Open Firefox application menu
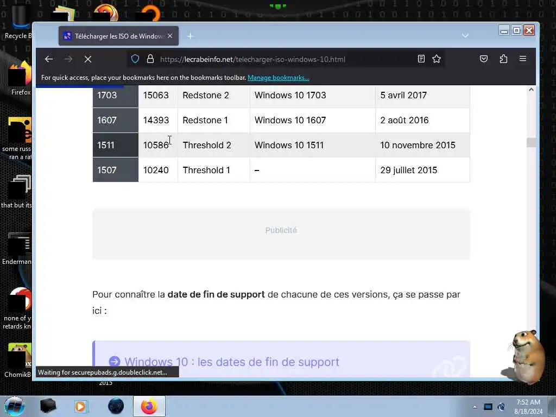This screenshot has width=556, height=417. 523,59
